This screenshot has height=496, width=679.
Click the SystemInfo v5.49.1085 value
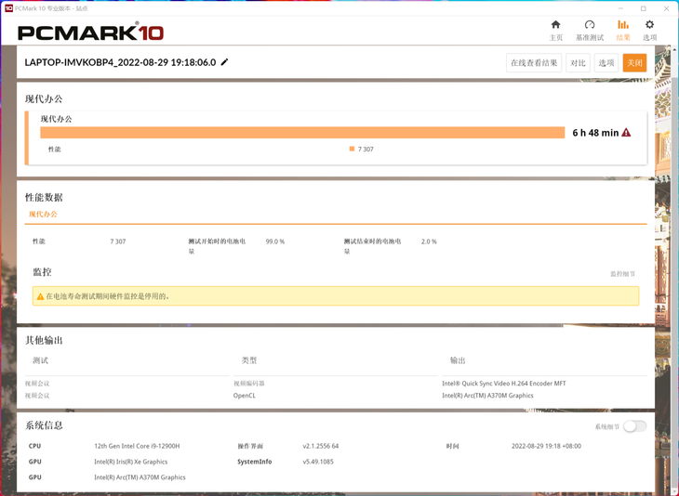pos(318,462)
